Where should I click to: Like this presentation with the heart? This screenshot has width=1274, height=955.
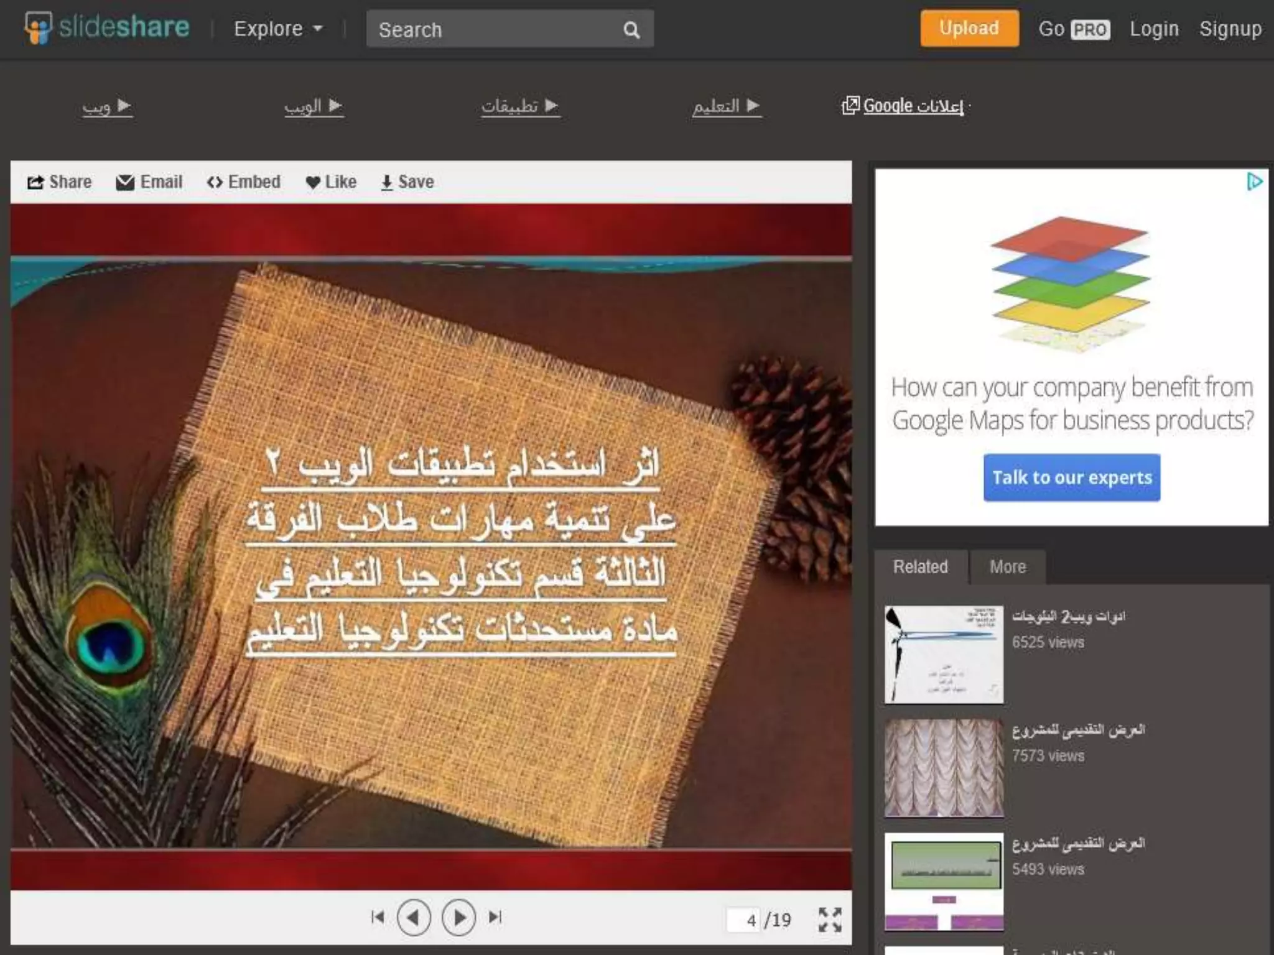331,182
